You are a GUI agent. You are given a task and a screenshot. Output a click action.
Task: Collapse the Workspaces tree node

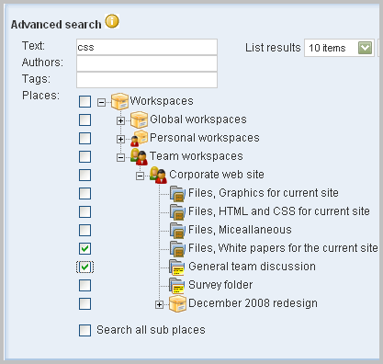(101, 102)
